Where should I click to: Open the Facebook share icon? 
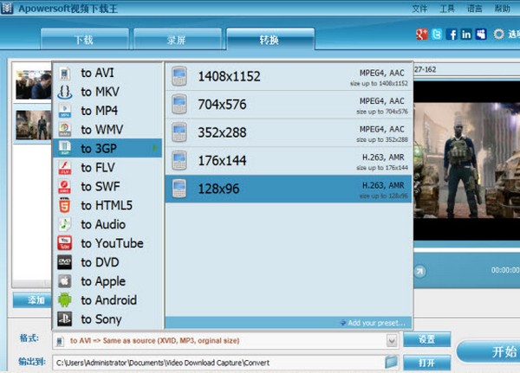(452, 35)
